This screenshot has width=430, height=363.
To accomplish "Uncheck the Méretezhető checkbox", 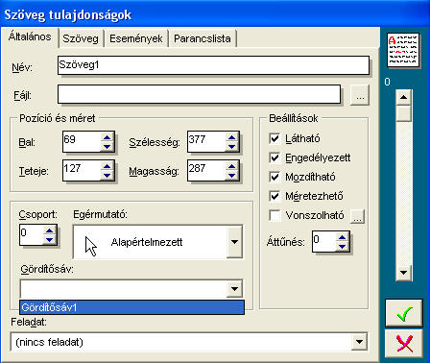I will [x=275, y=196].
